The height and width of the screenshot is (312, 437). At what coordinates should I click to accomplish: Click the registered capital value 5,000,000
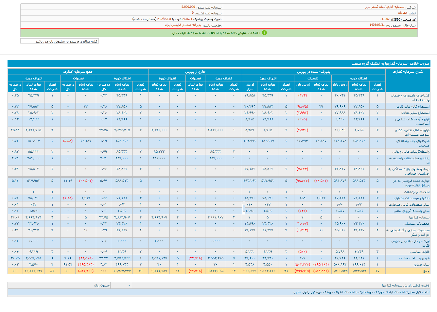(188, 7)
